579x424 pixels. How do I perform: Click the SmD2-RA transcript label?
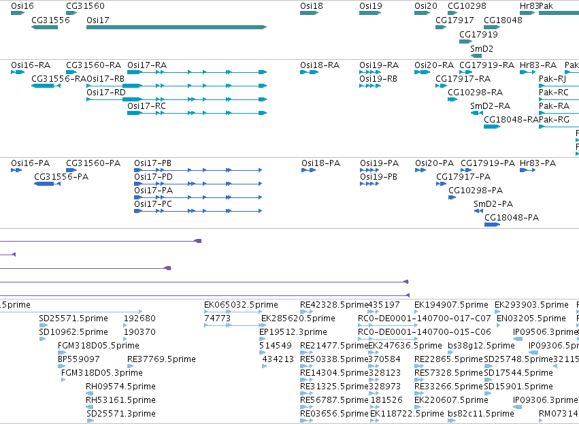[490, 106]
